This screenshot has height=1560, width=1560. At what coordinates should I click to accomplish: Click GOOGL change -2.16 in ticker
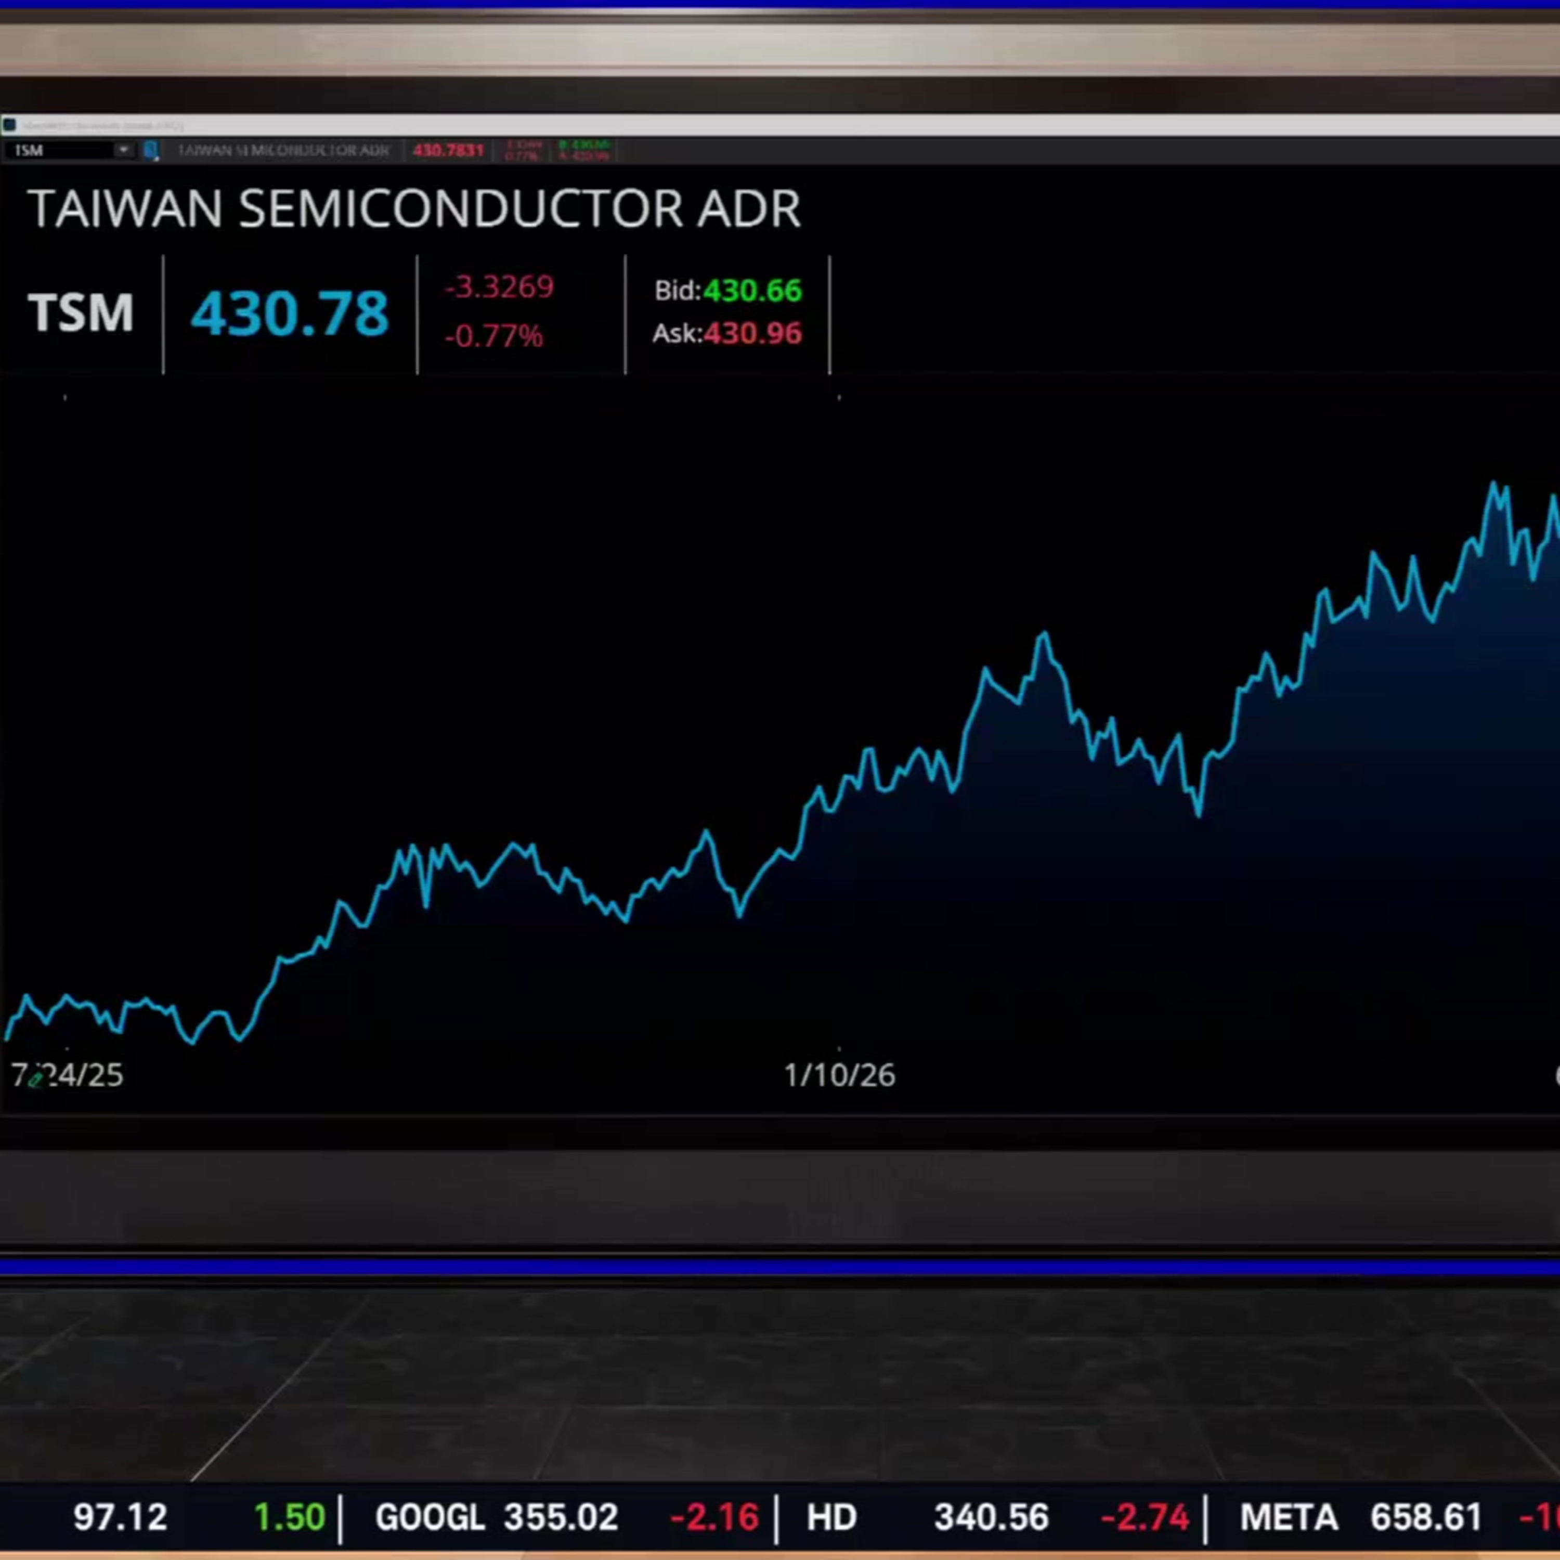pos(714,1518)
